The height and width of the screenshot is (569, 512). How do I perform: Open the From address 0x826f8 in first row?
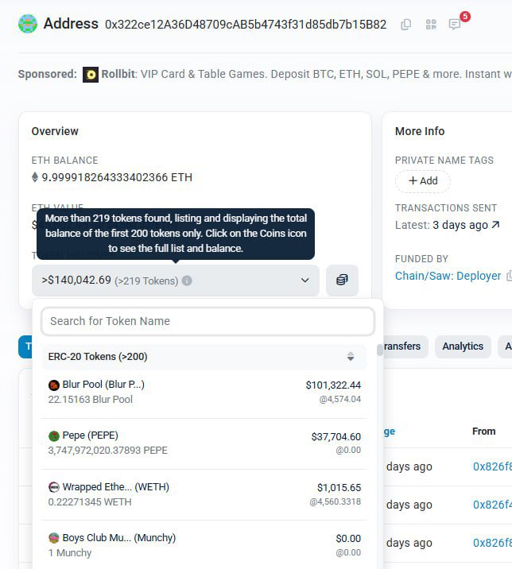(492, 466)
